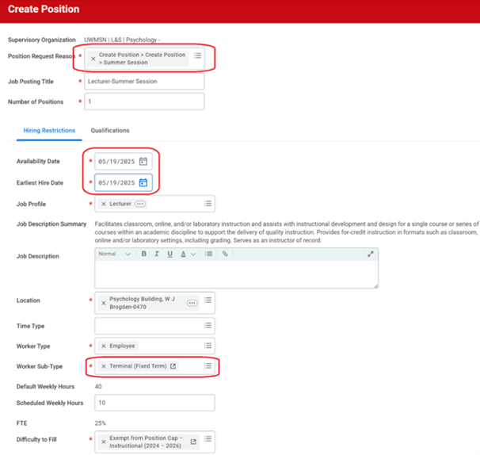Viewport: 480px width, 455px height.
Task: Switch to the Qualifications tab
Action: tap(110, 131)
